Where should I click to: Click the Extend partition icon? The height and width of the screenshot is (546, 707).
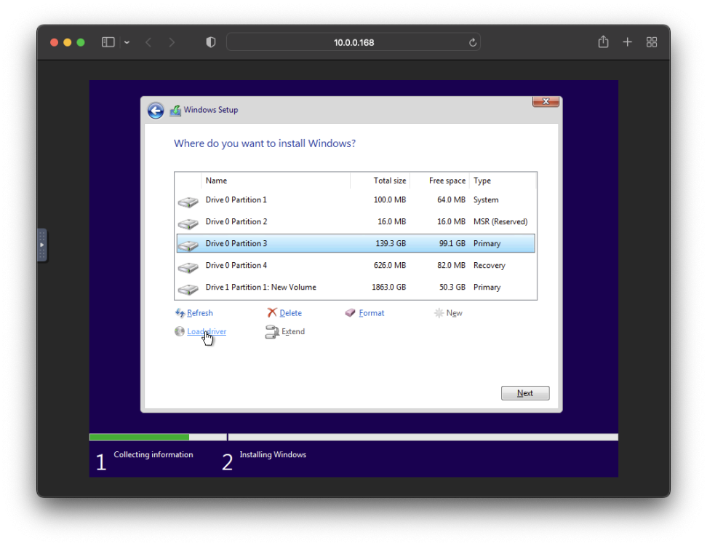[x=272, y=332]
